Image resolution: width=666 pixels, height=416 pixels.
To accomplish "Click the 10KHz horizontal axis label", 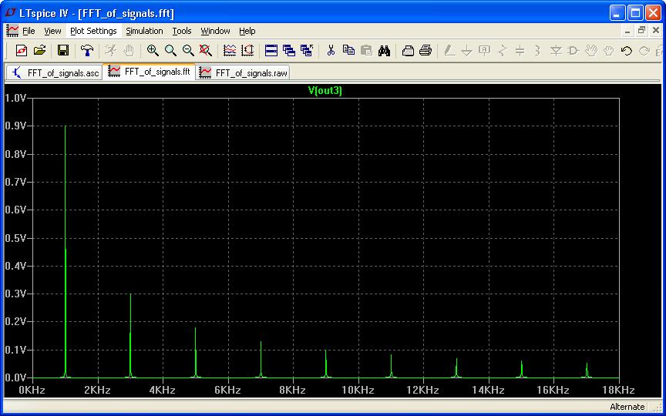I will (358, 390).
